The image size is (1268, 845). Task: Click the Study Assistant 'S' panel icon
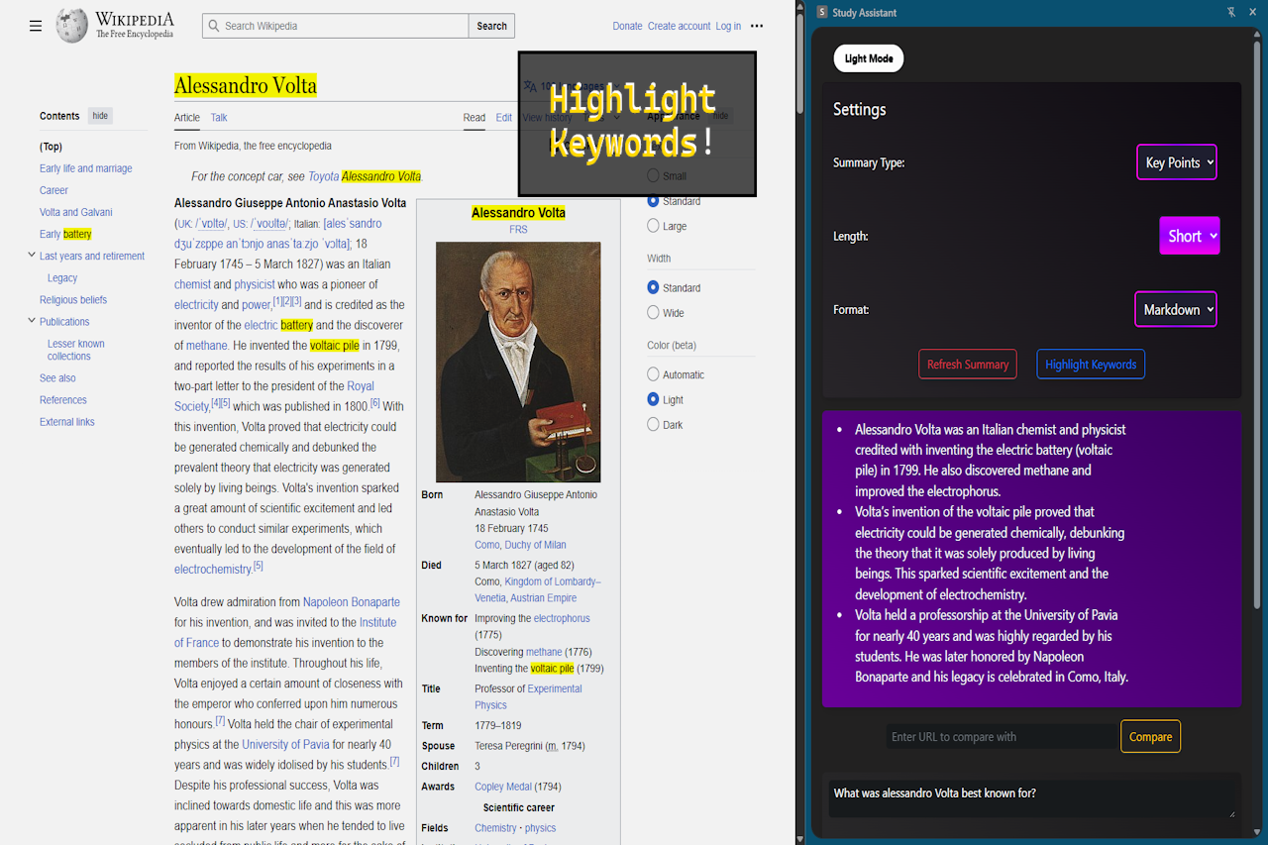(x=822, y=12)
